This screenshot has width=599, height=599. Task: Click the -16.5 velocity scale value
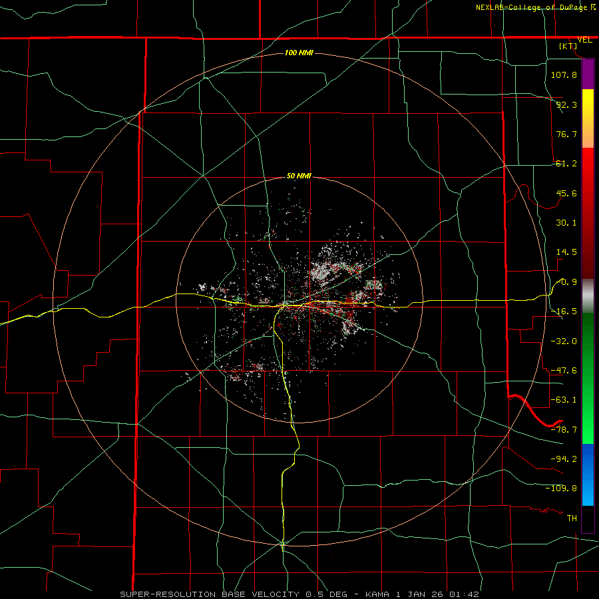point(564,311)
